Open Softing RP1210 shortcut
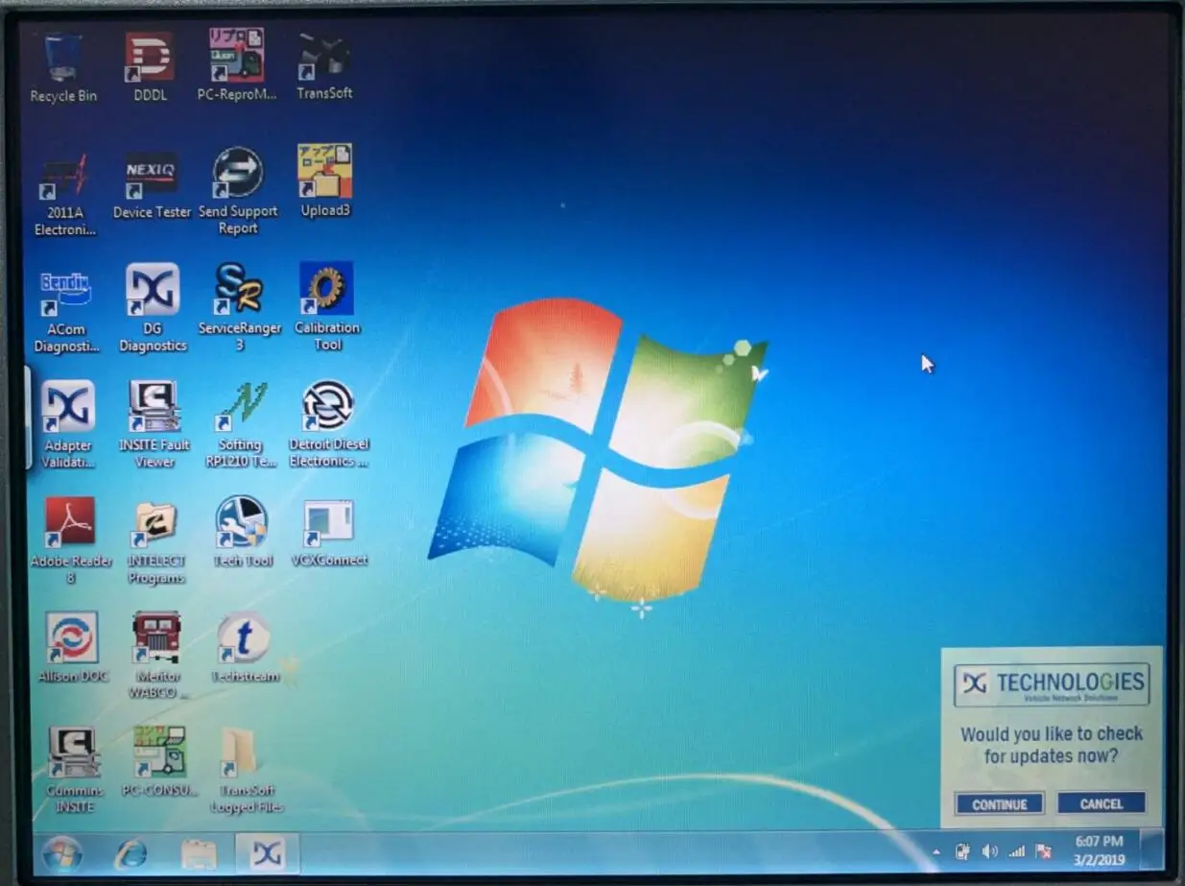 tap(240, 424)
